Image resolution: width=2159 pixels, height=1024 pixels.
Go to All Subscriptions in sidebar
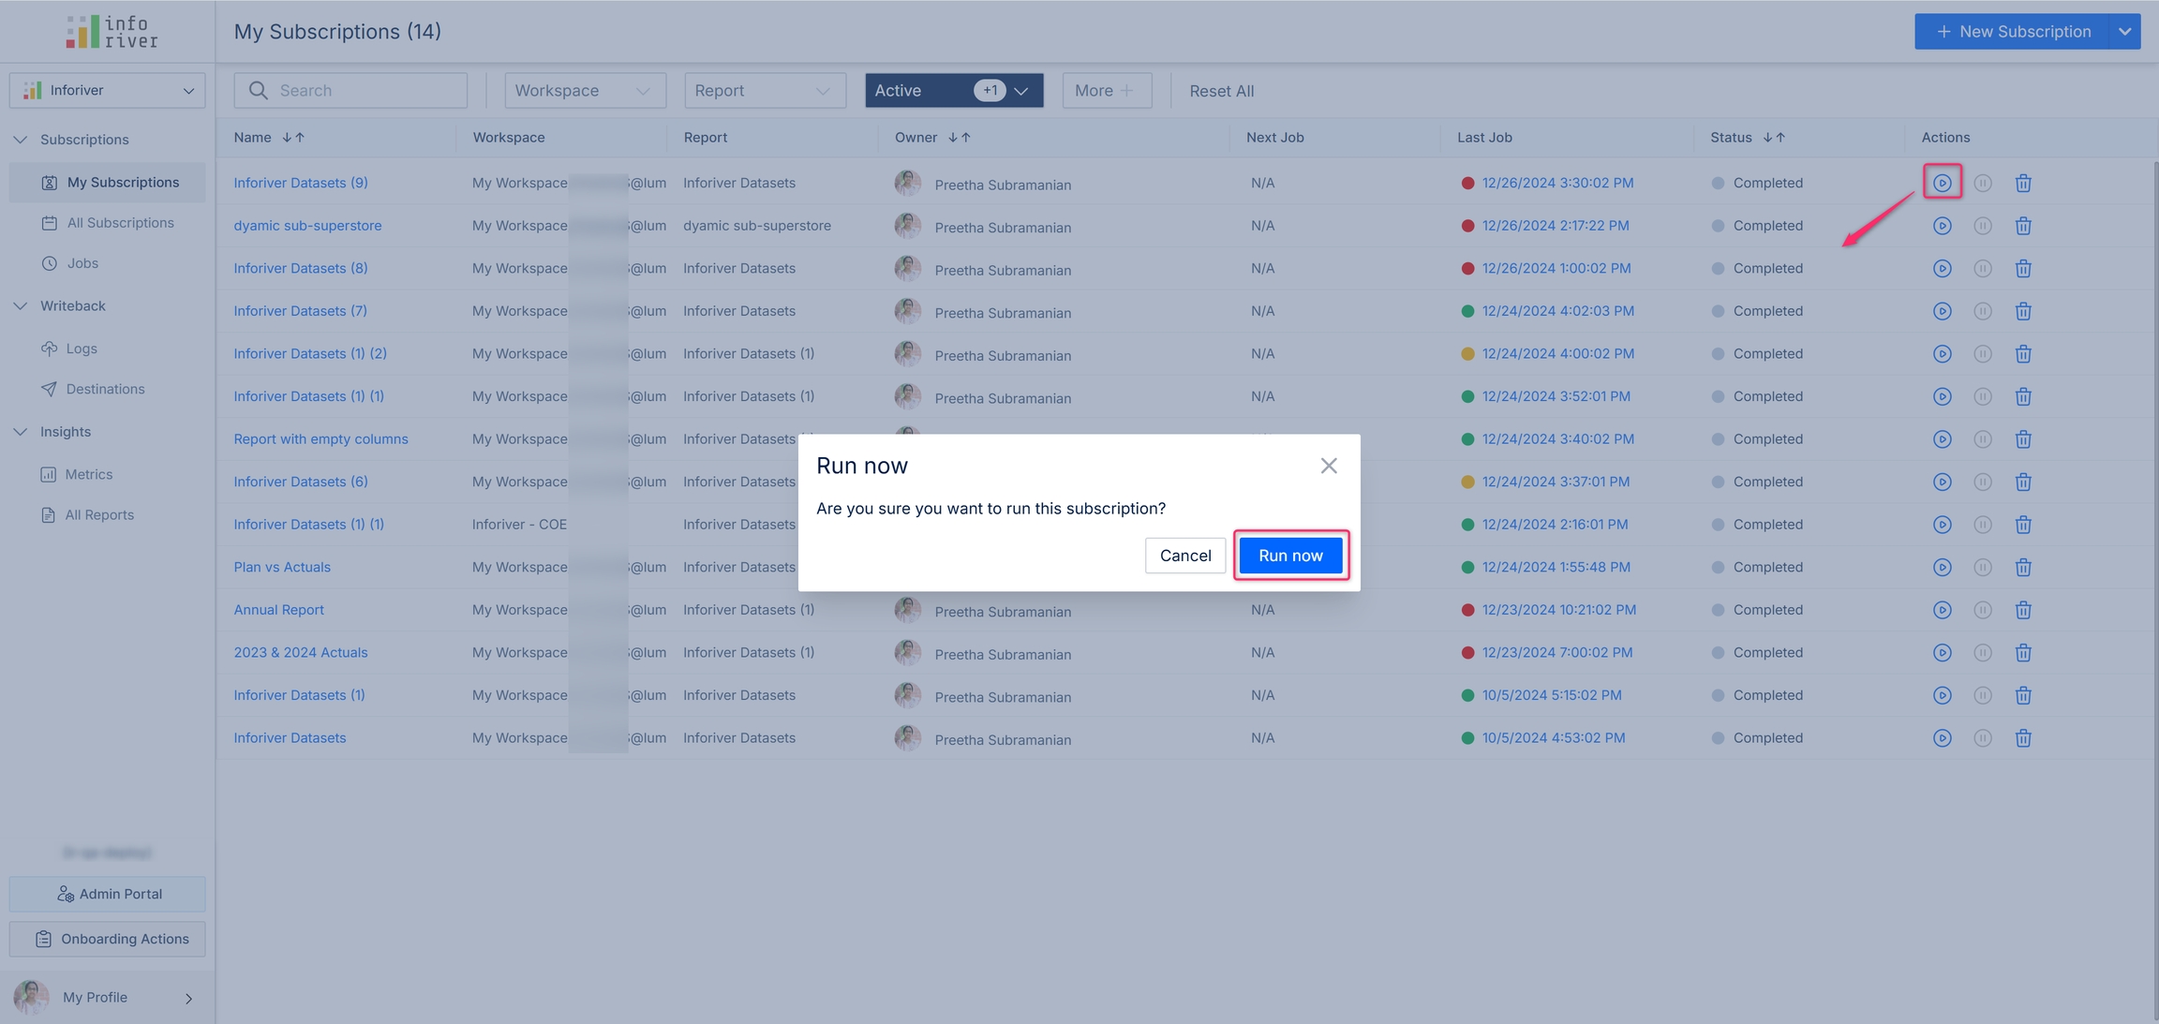[120, 223]
